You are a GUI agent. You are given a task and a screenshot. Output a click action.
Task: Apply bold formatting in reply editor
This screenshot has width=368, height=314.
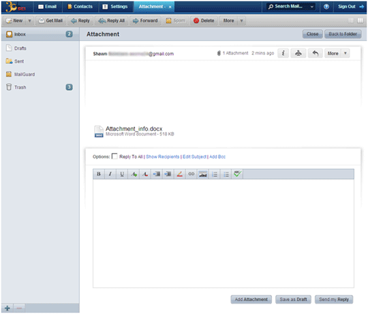click(99, 174)
